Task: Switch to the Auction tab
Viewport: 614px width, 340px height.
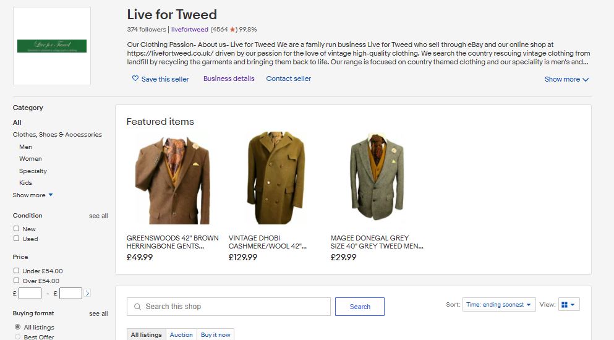Action: coord(181,335)
